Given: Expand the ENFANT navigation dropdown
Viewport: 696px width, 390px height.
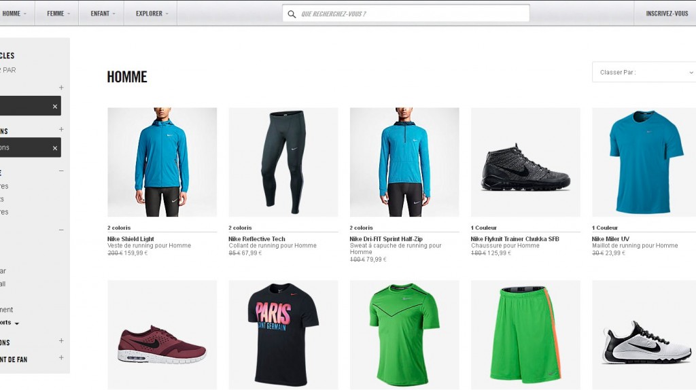Looking at the screenshot, I should pos(103,14).
